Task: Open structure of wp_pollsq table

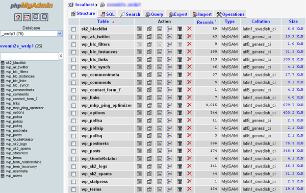Action: [149, 136]
